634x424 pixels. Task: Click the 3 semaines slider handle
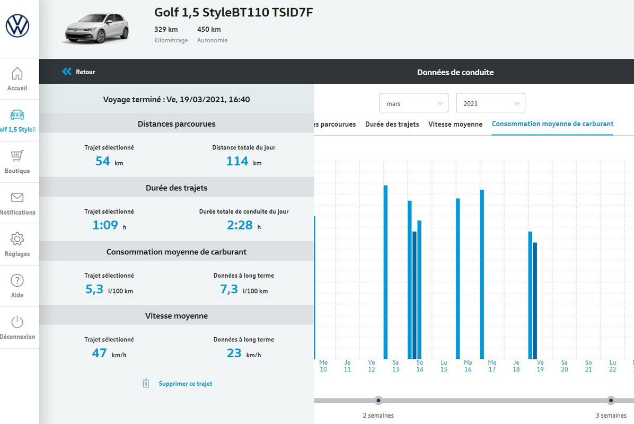(x=611, y=401)
